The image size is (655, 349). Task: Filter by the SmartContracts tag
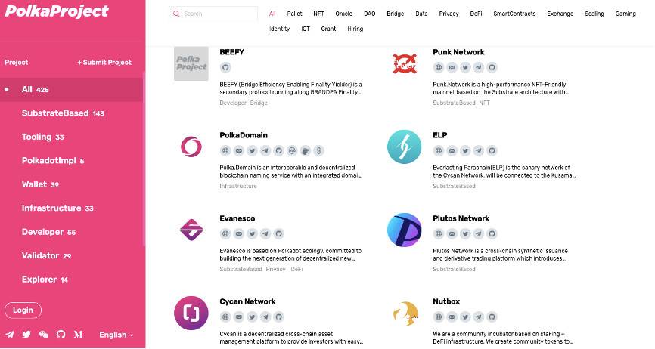pos(514,14)
